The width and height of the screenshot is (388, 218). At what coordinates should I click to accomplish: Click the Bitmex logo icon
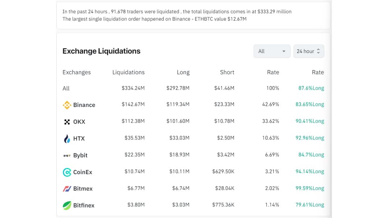tap(67, 189)
